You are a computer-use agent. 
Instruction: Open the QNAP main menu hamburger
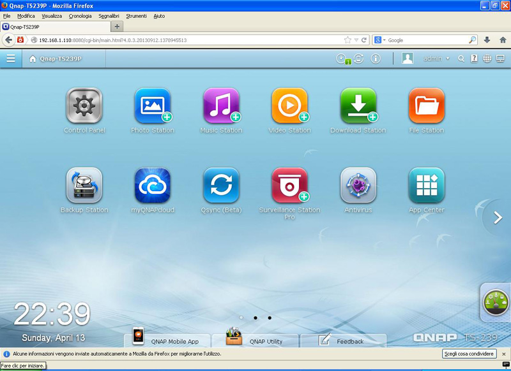11,59
